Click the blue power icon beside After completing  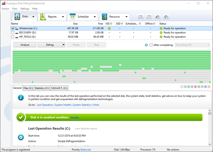click(x=146, y=45)
